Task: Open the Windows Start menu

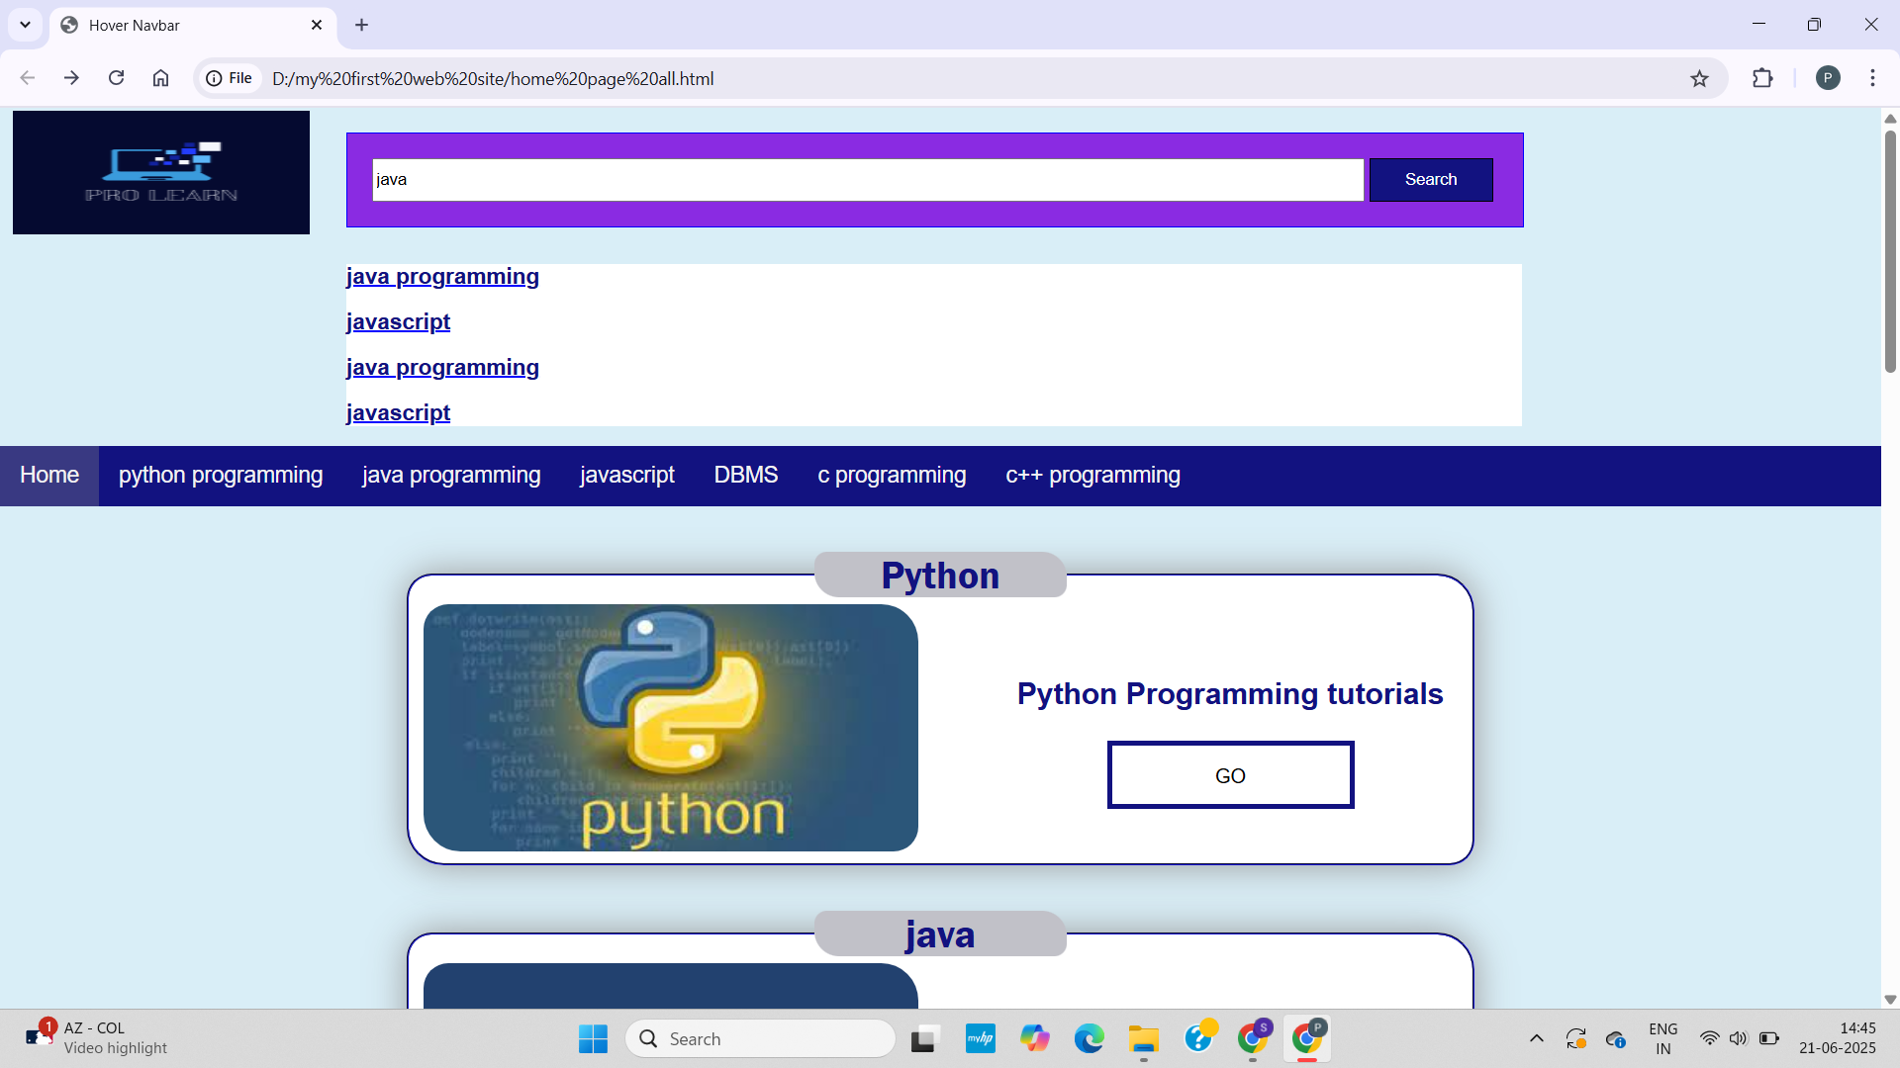Action: click(593, 1038)
